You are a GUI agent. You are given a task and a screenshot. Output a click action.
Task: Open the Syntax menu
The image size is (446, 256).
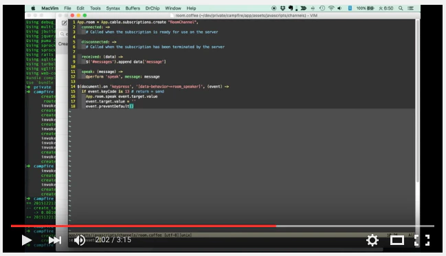[x=113, y=8]
